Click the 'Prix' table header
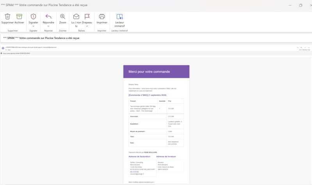 (x=170, y=101)
